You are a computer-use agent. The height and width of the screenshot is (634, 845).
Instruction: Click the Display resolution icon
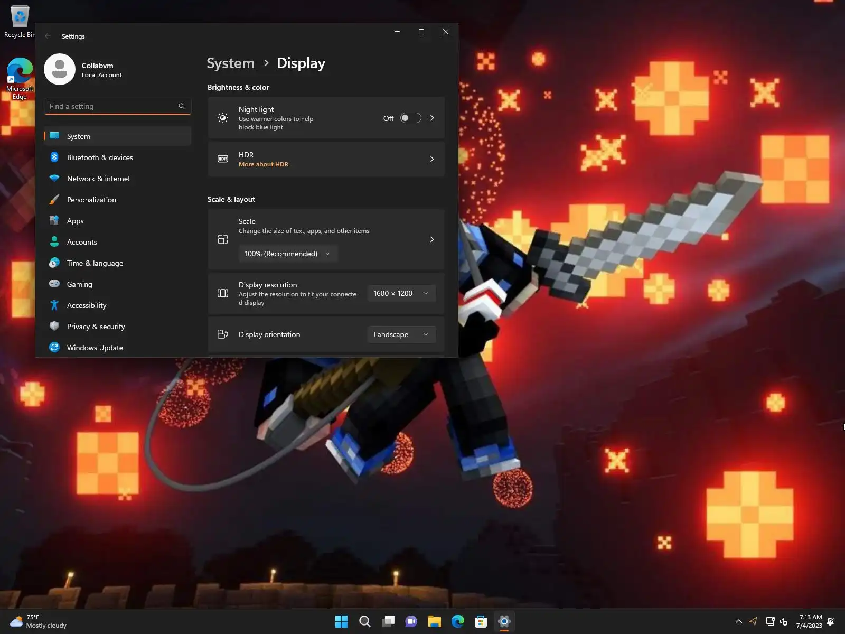point(223,293)
